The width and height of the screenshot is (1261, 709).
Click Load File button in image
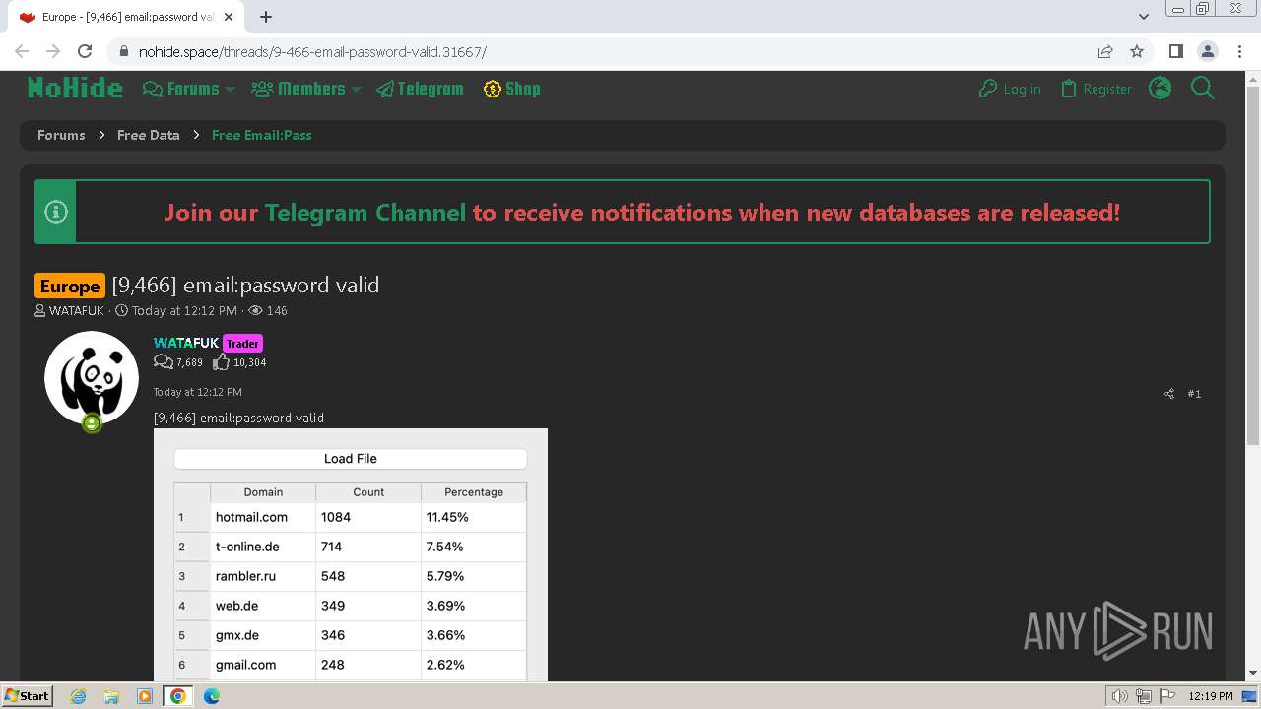coord(351,459)
